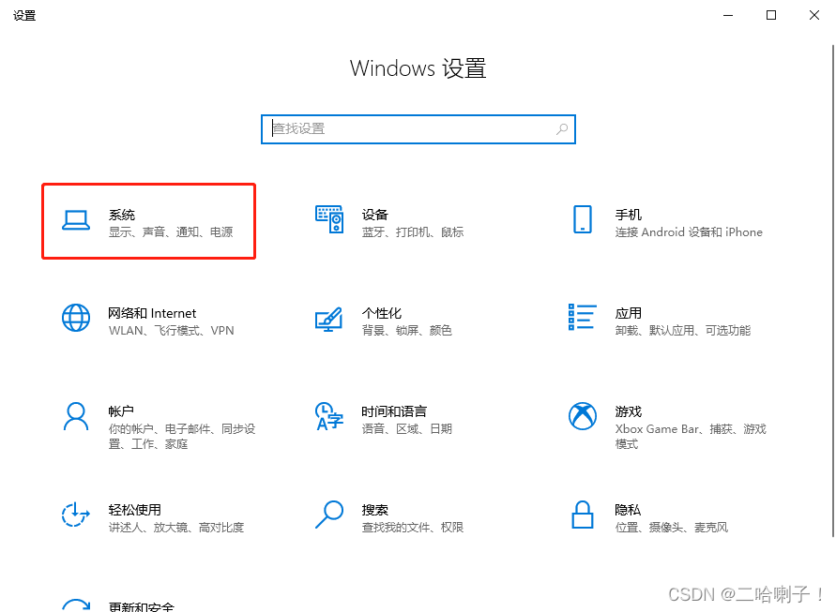The image size is (836, 612).
Task: Go to 设备 settings title
Action: click(x=374, y=215)
